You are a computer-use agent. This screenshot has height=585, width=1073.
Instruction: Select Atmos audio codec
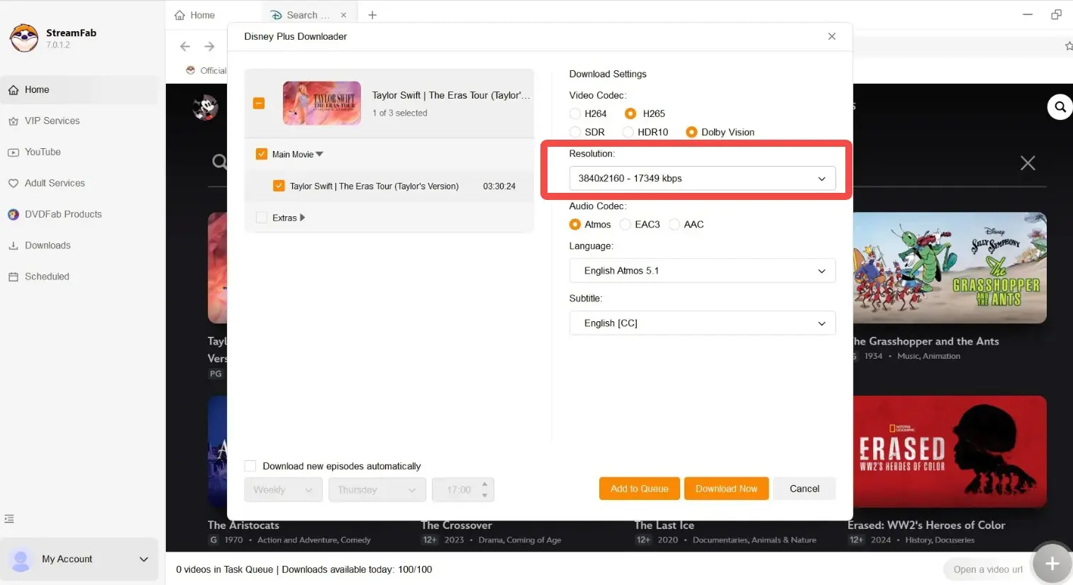575,224
